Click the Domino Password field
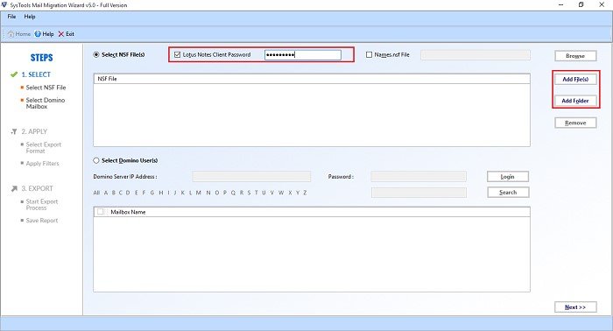613x331 pixels. point(419,177)
